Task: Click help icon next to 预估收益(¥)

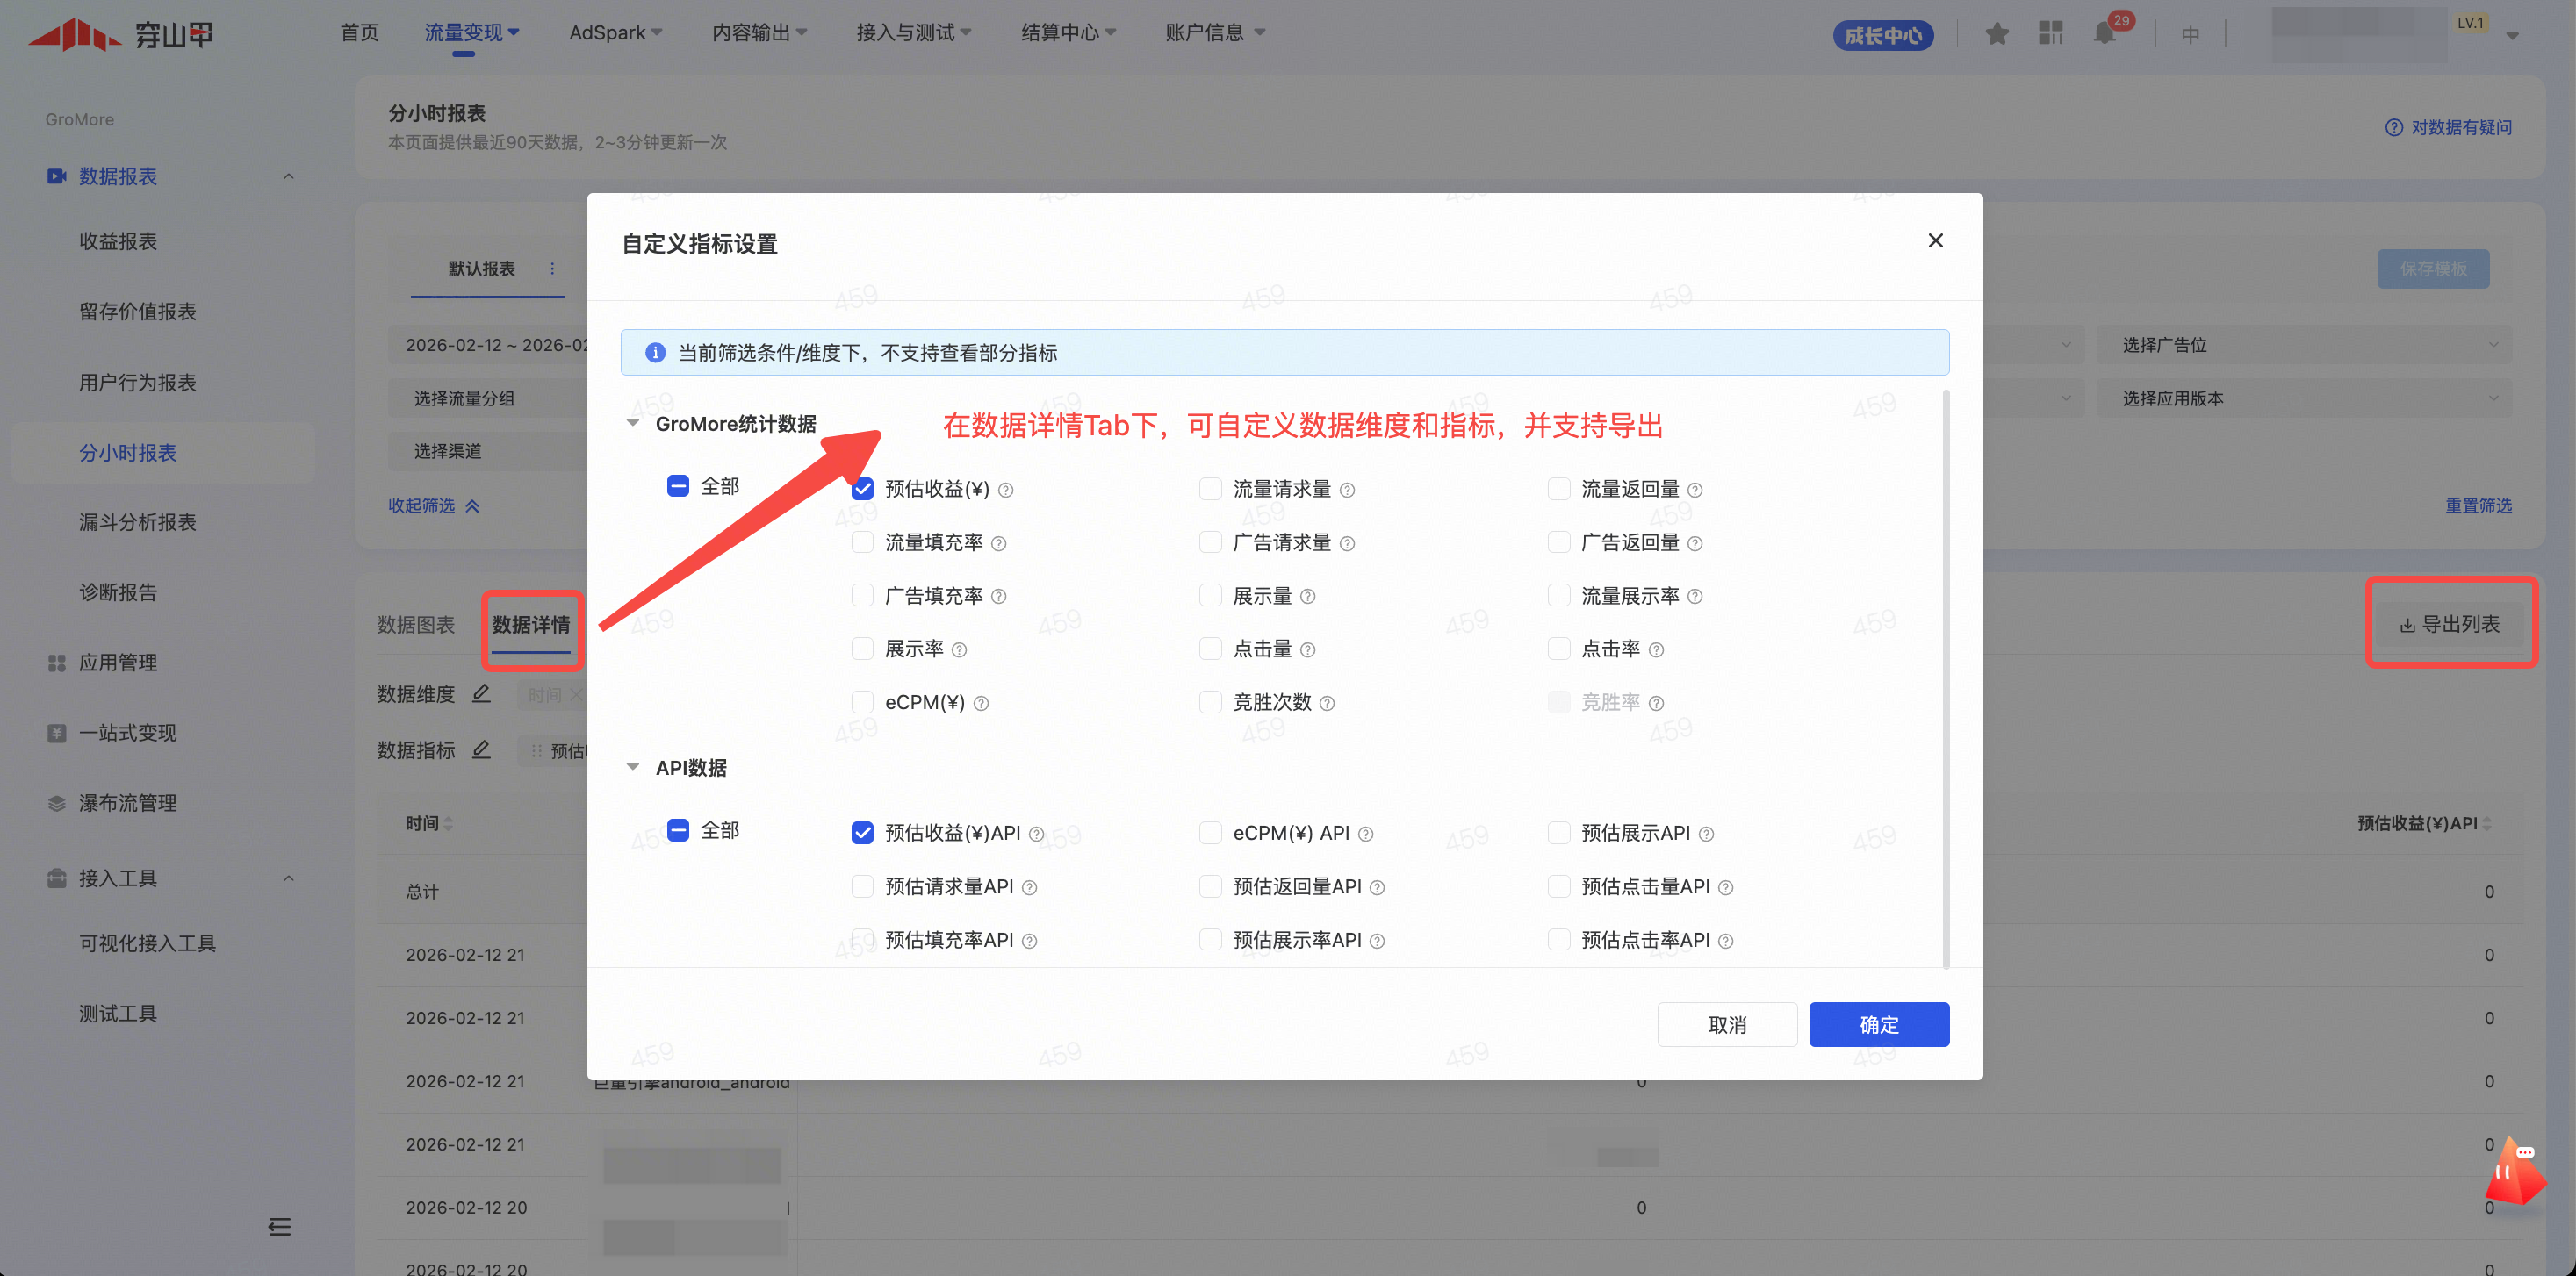Action: (x=1006, y=490)
